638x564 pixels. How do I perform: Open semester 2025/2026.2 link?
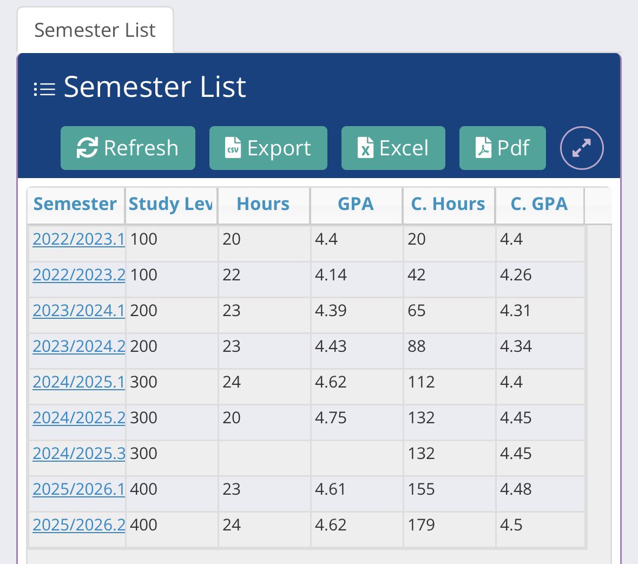tap(78, 525)
